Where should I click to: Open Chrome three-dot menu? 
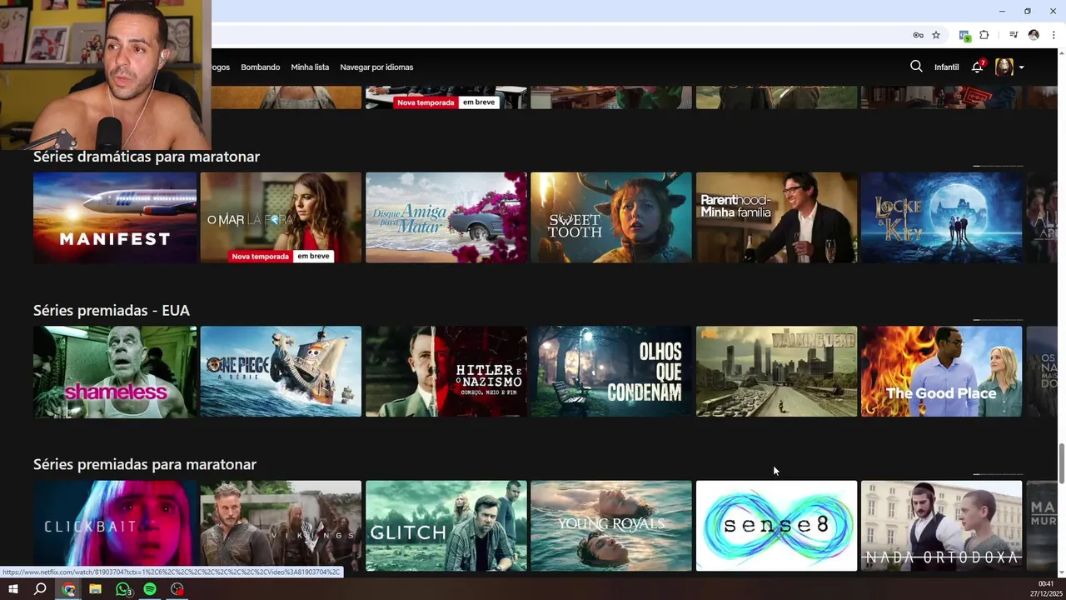(x=1054, y=35)
